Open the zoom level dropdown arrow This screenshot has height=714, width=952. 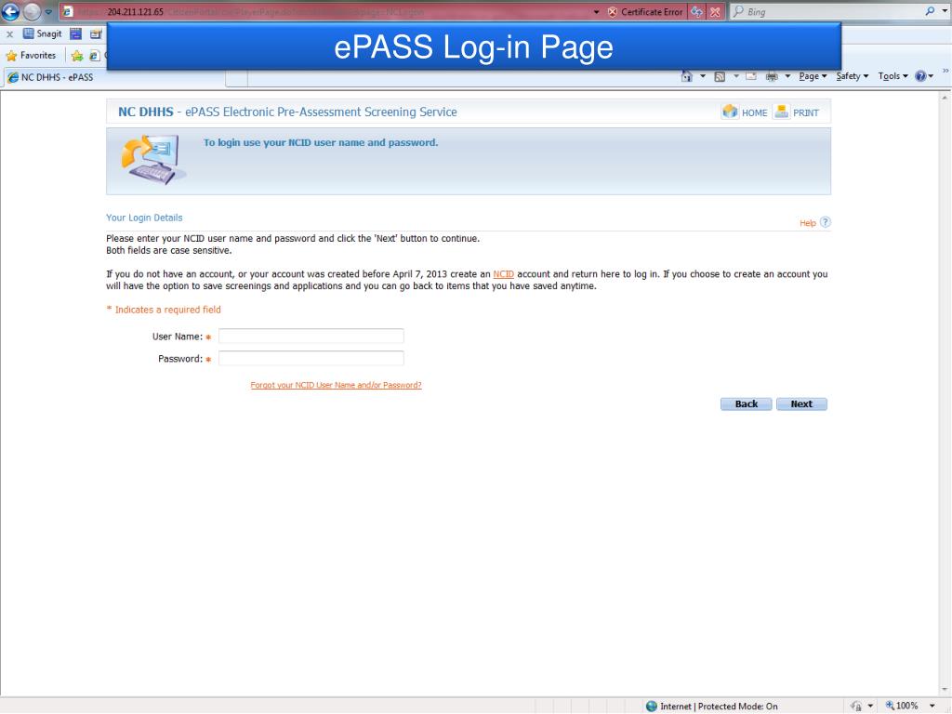(x=932, y=707)
